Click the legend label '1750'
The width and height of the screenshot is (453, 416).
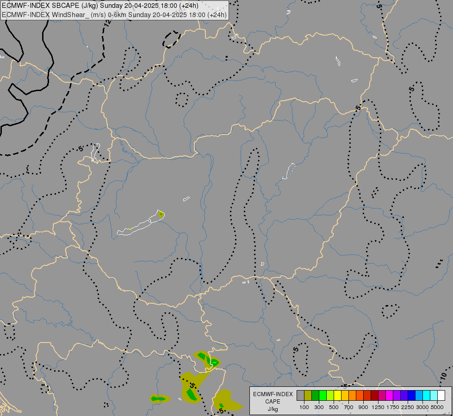pyautogui.click(x=393, y=407)
